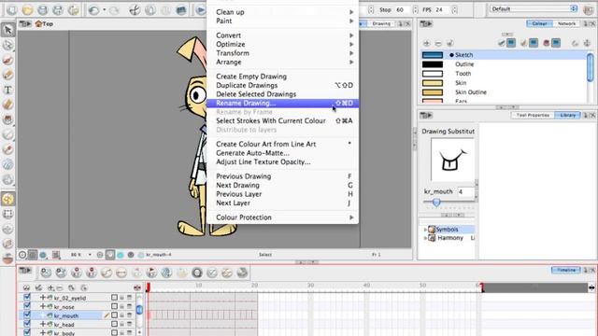Choose Select Strokes With Current Colour
The height and width of the screenshot is (336, 598).
282,120
